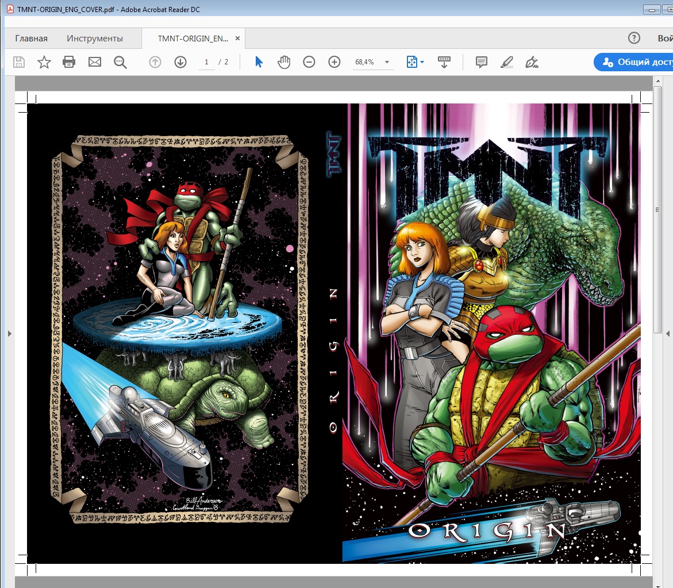The image size is (673, 588).
Task: Click the print file icon
Action: [x=69, y=62]
